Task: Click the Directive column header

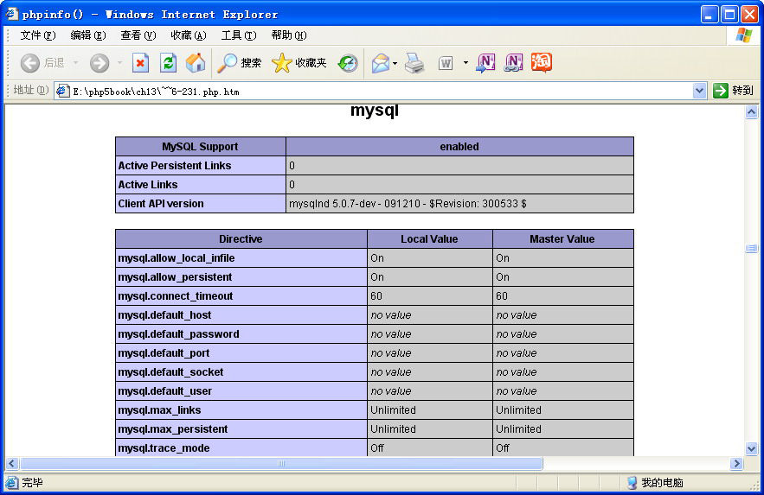Action: point(241,238)
